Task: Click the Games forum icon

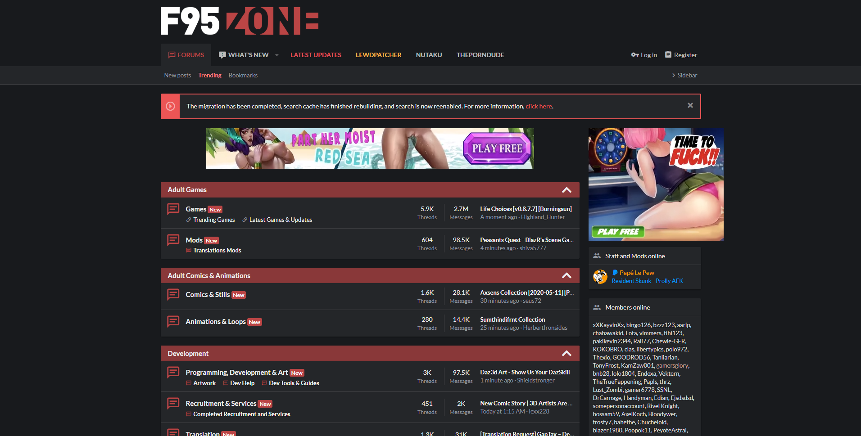Action: pos(173,209)
